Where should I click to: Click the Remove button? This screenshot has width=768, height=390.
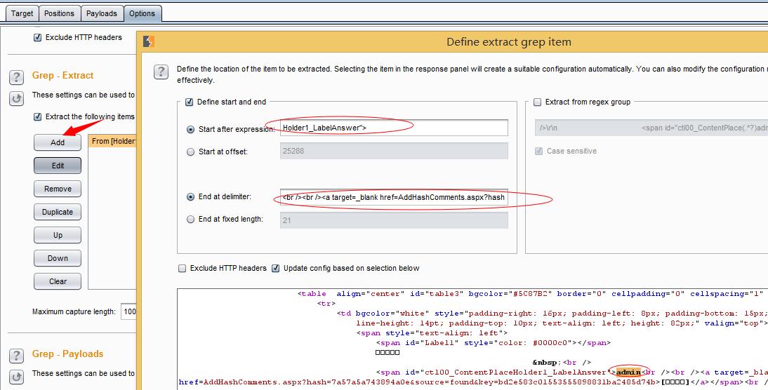pyautogui.click(x=58, y=189)
